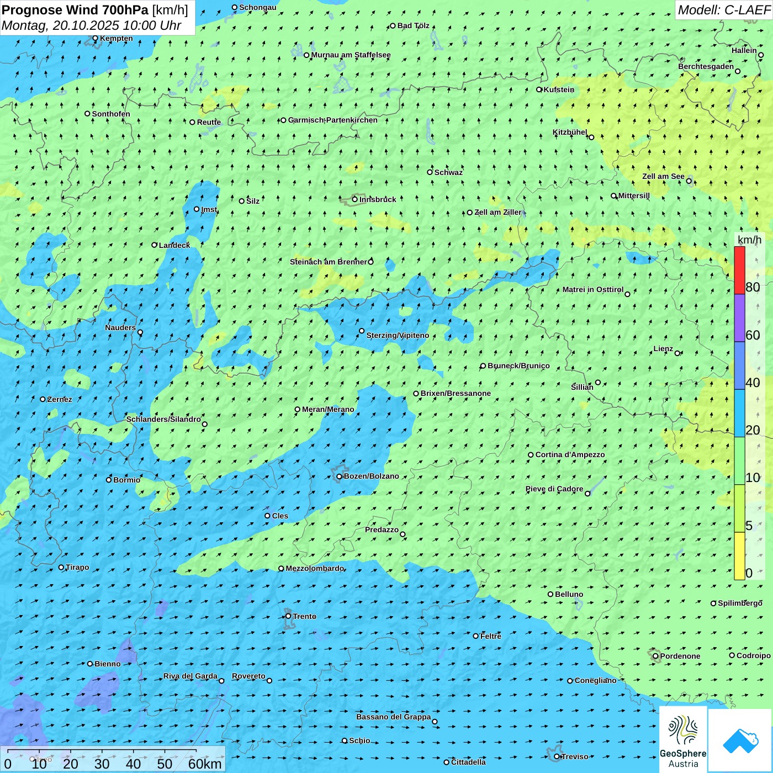Click the distance scale bar at 60km
This screenshot has height=773, width=773.
pyautogui.click(x=196, y=752)
